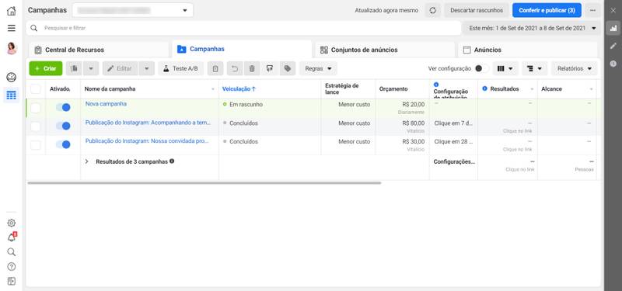Viewport: 622px width, 291px height.
Task: Switch to Anúncios tab
Action: [x=528, y=50]
